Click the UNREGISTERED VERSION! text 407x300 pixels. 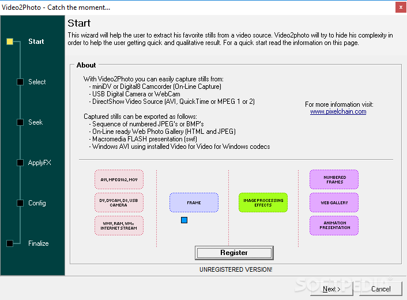pos(236,269)
